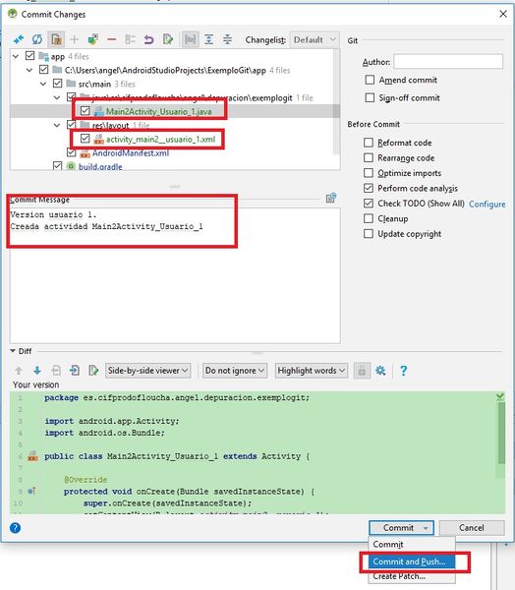This screenshot has width=515, height=590.
Task: Open the Do not ignore dropdown
Action: point(235,371)
